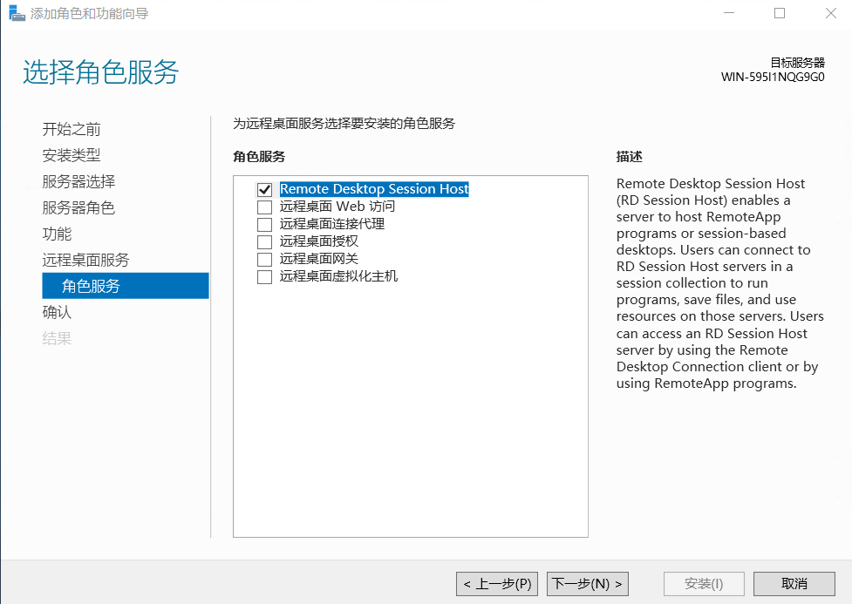Click the 描述 heading
The width and height of the screenshot is (852, 604).
(x=630, y=157)
